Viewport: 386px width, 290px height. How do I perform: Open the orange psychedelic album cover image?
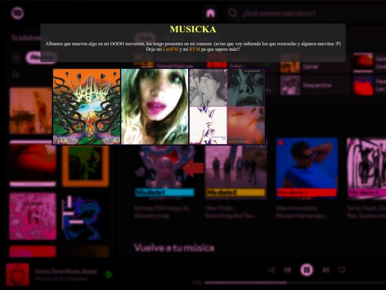(86, 107)
